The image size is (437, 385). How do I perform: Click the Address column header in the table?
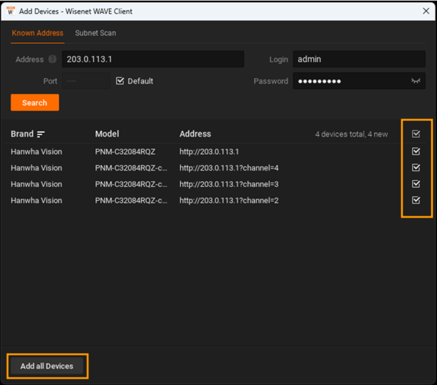(x=195, y=134)
